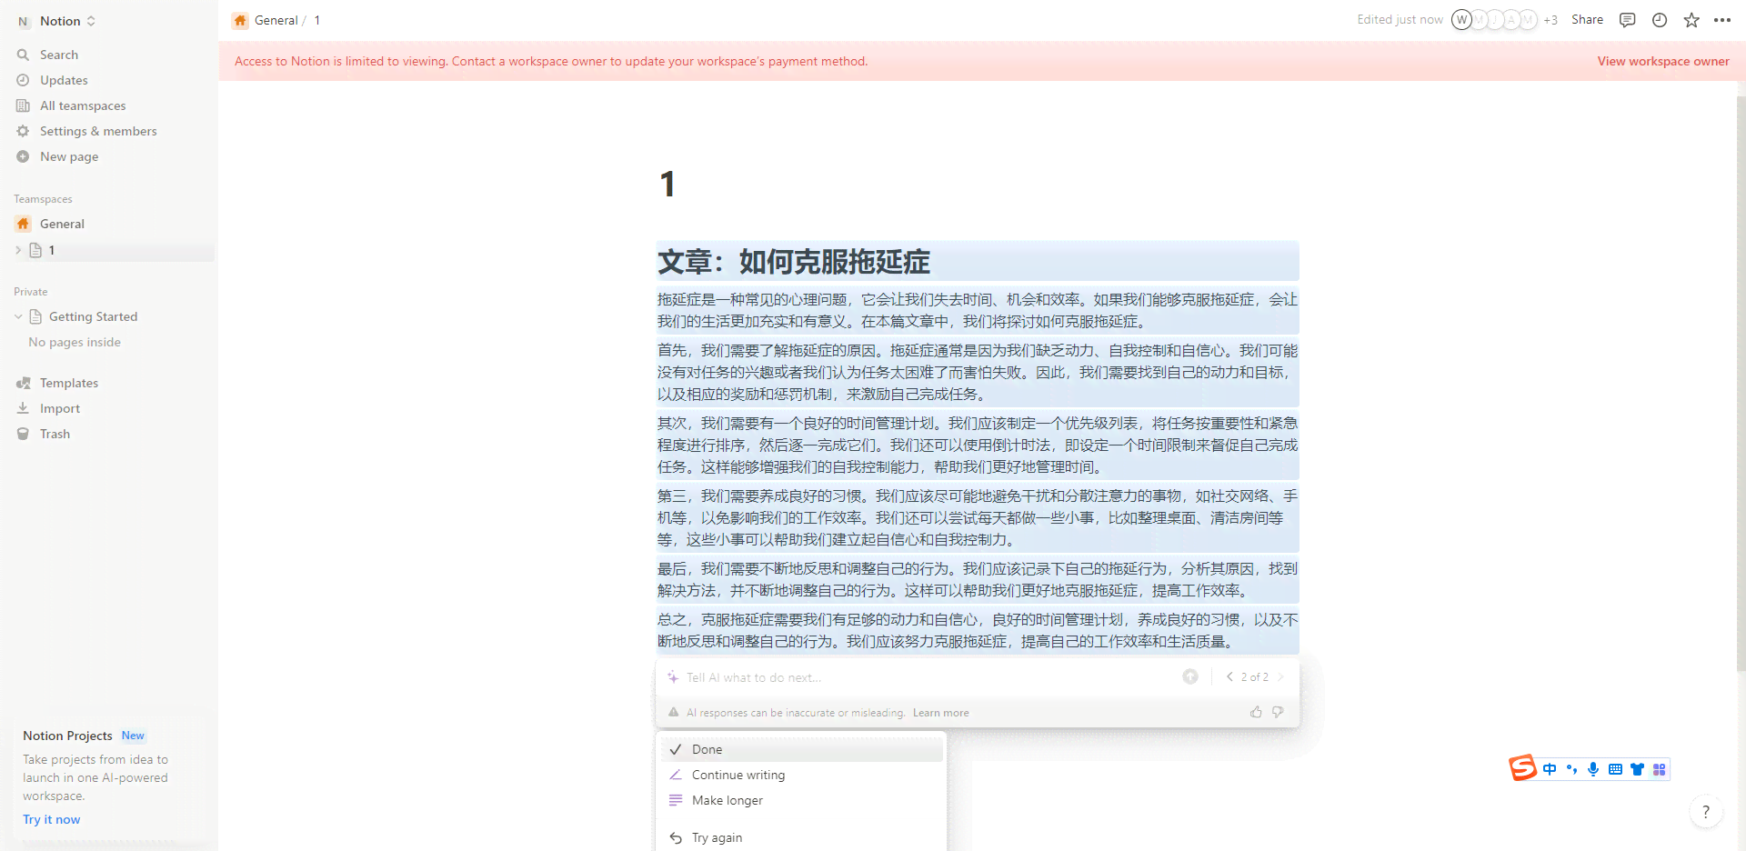
Task: Open the comments panel icon
Action: pos(1628,20)
